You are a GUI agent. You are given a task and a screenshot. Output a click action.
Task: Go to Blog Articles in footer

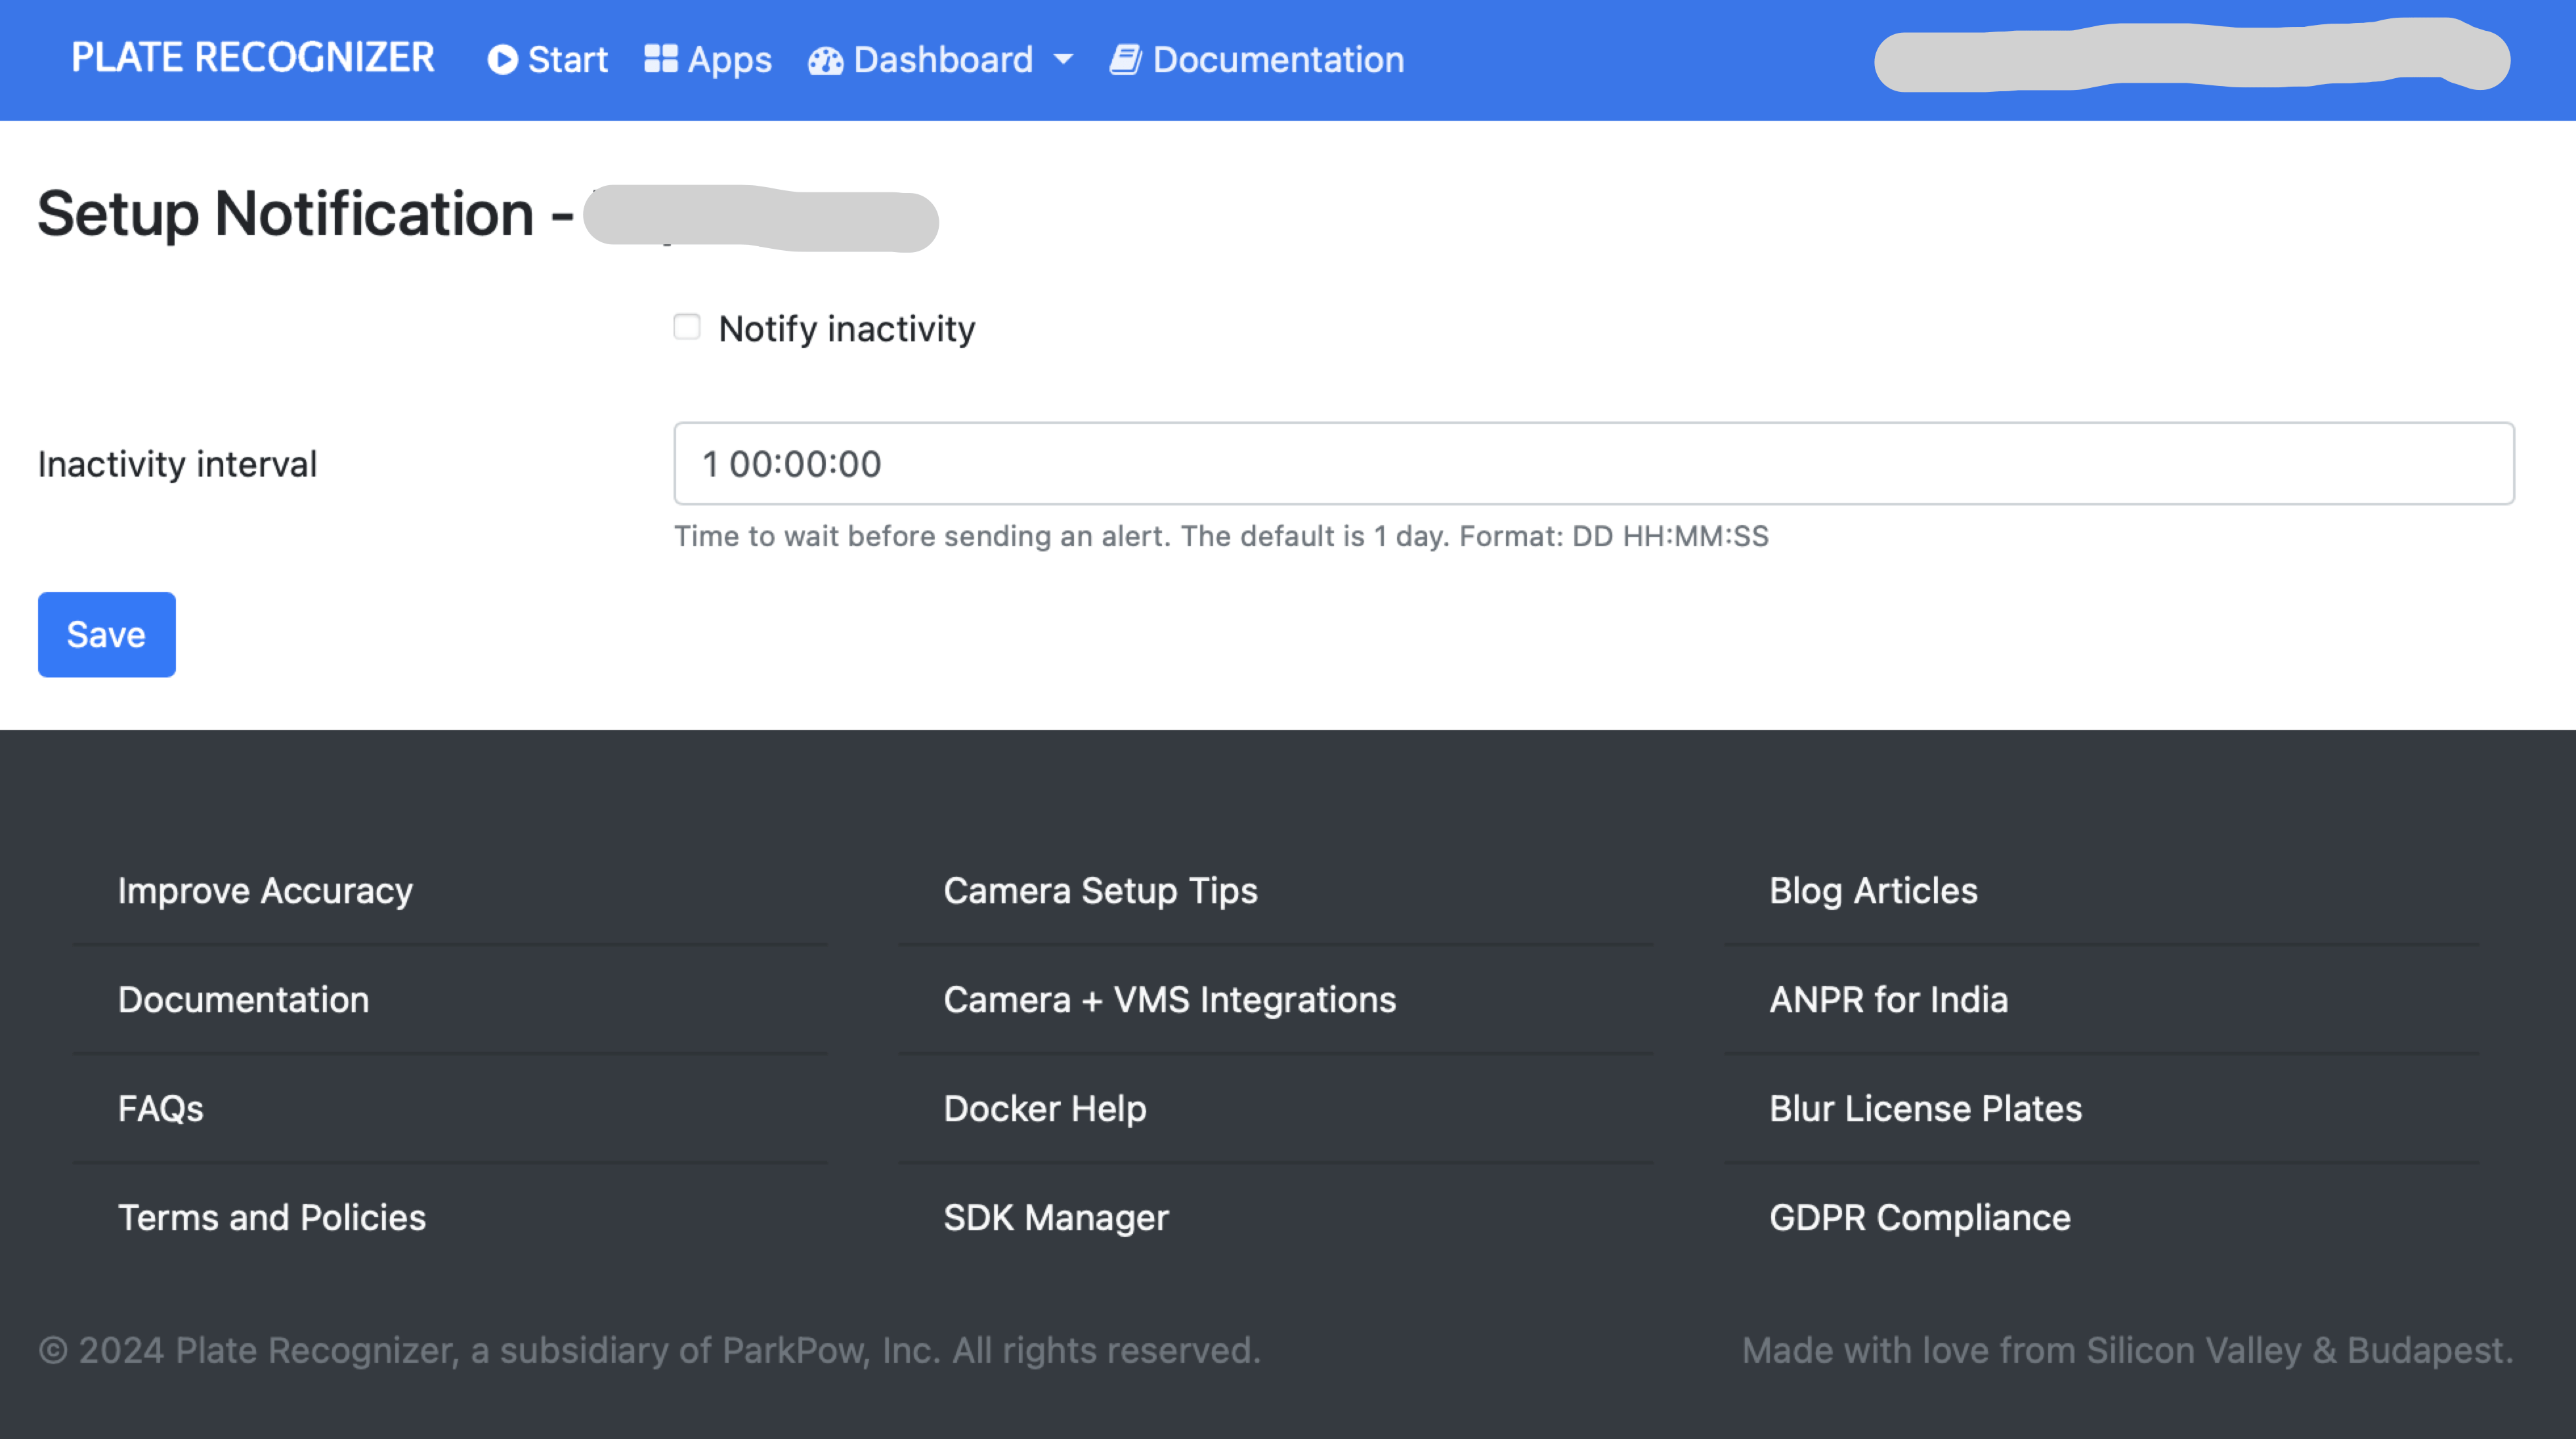[1873, 891]
